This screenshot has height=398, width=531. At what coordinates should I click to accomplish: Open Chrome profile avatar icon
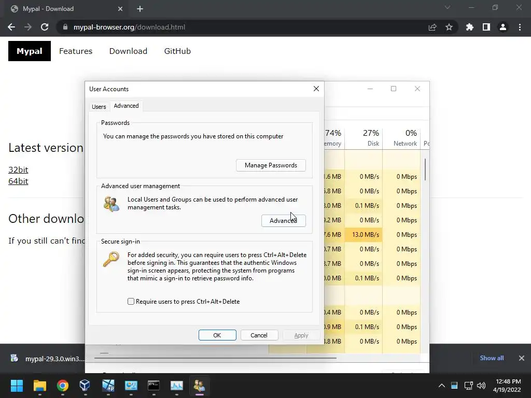[503, 27]
